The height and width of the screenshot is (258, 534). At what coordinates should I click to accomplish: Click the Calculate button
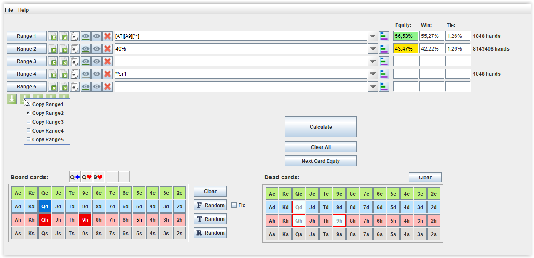click(321, 127)
